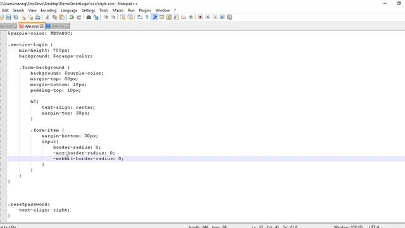This screenshot has width=405, height=228.
Task: Toggle synchronize horizontal scrolling icon
Action: (x=130, y=17)
